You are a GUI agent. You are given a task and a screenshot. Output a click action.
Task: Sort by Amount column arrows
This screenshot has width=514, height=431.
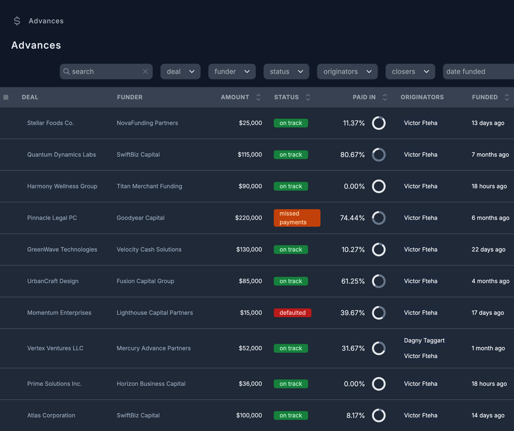tap(258, 97)
